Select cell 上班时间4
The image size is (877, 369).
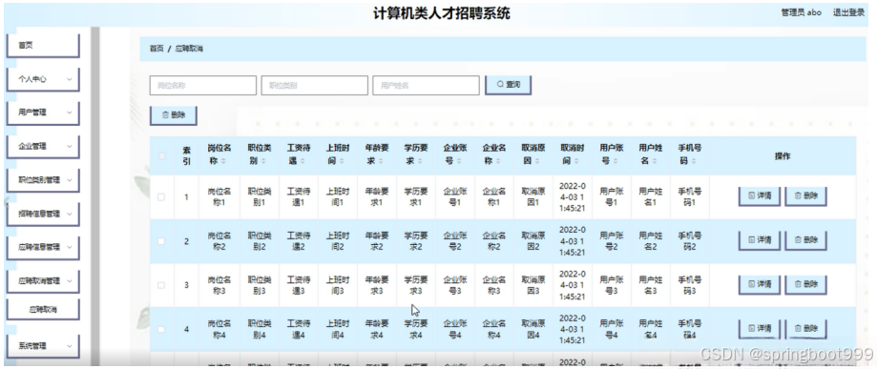337,329
